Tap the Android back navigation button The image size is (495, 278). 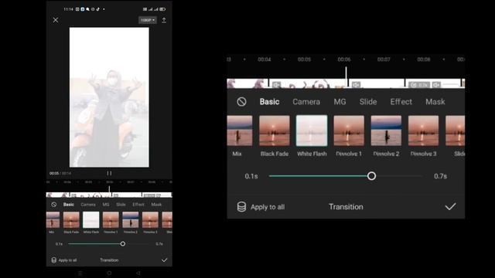coord(138,273)
